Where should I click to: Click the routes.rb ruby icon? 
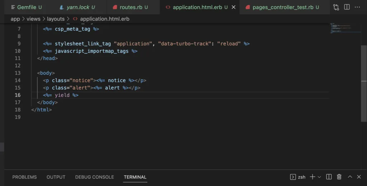[115, 7]
